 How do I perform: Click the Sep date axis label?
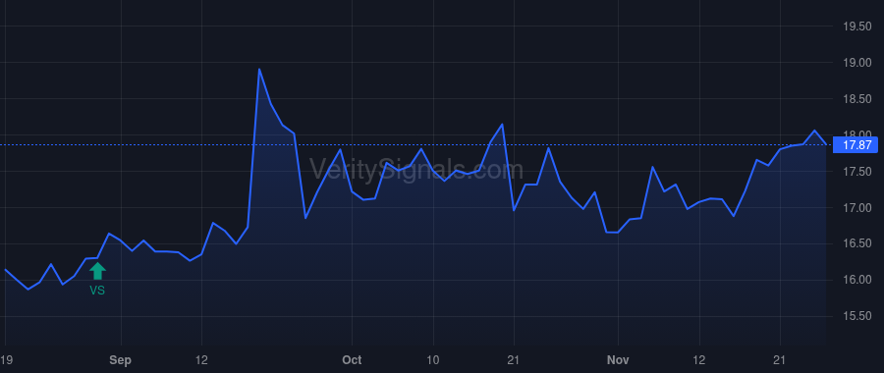pos(121,360)
